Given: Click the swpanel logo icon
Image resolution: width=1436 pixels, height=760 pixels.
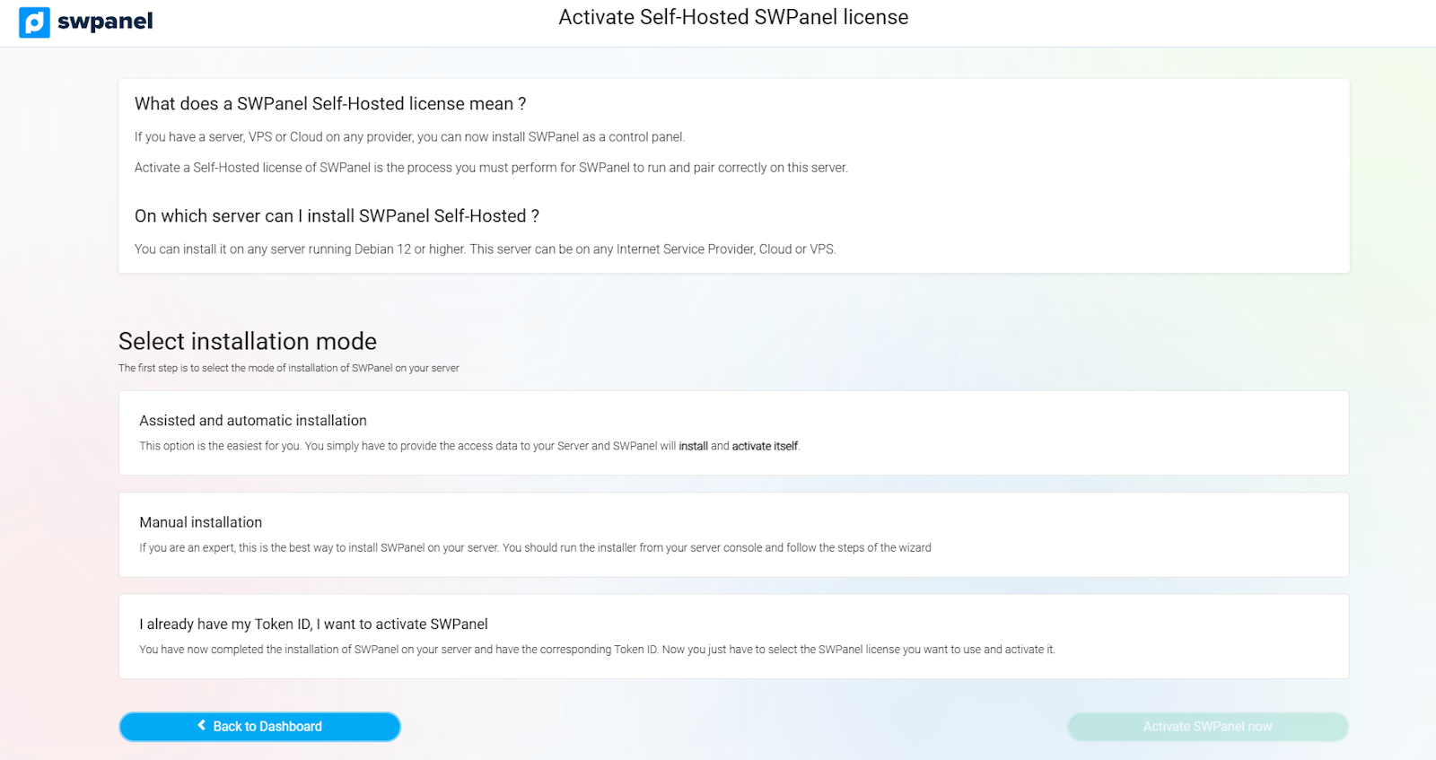Looking at the screenshot, I should 34,22.
